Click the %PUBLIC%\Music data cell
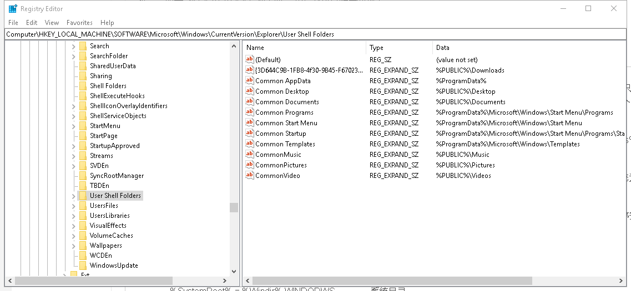The width and height of the screenshot is (631, 291). tap(463, 154)
